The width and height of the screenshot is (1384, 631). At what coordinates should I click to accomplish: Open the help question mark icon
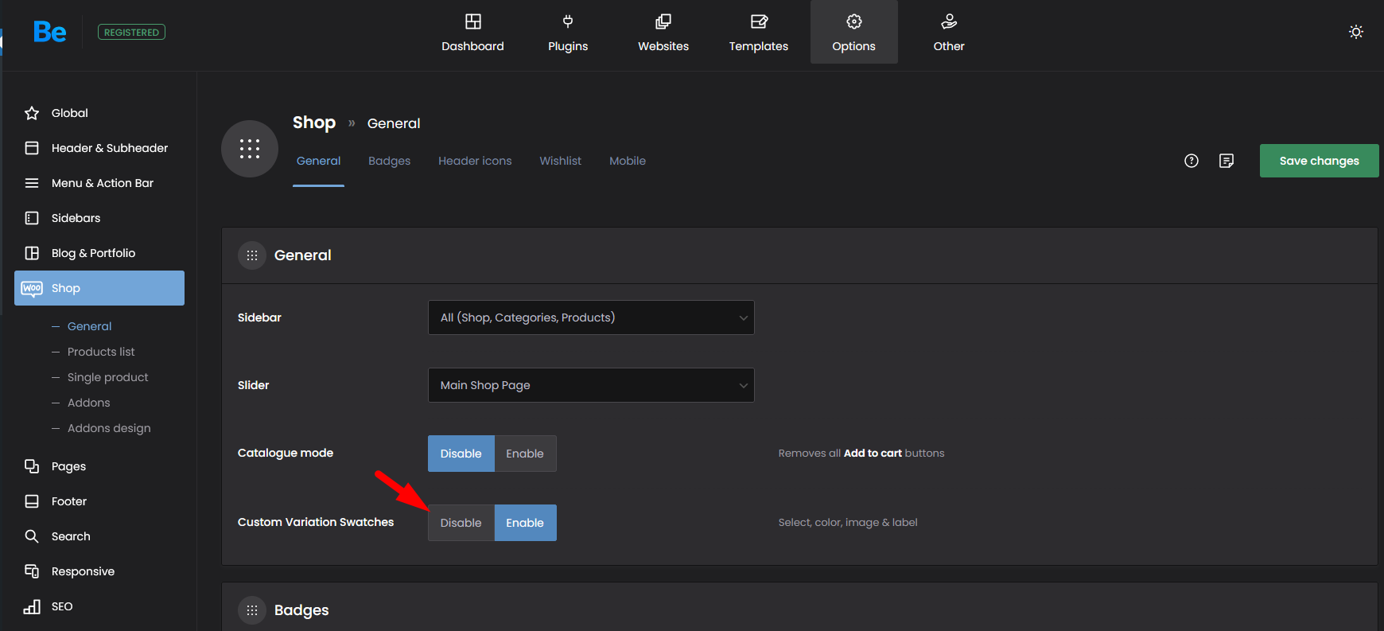pyautogui.click(x=1192, y=161)
